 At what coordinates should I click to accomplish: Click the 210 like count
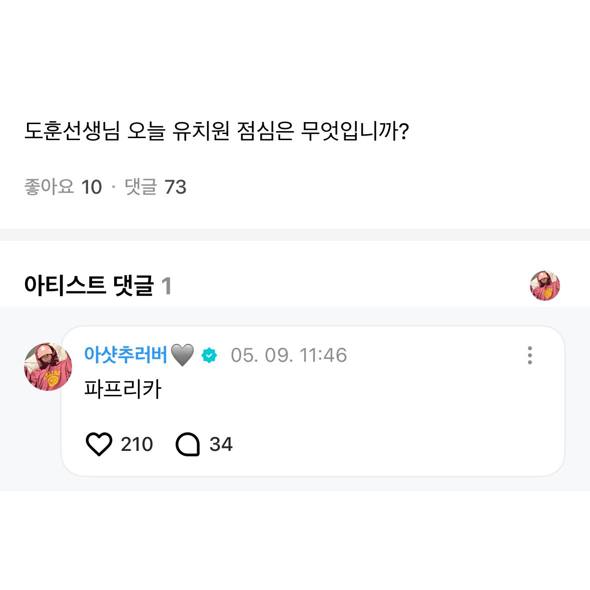[137, 444]
